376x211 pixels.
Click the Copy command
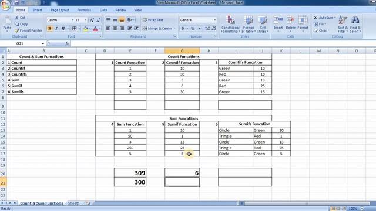[21, 24]
